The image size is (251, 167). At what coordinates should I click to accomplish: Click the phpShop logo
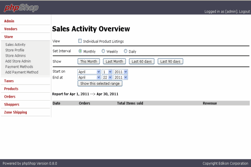pyautogui.click(x=21, y=8)
